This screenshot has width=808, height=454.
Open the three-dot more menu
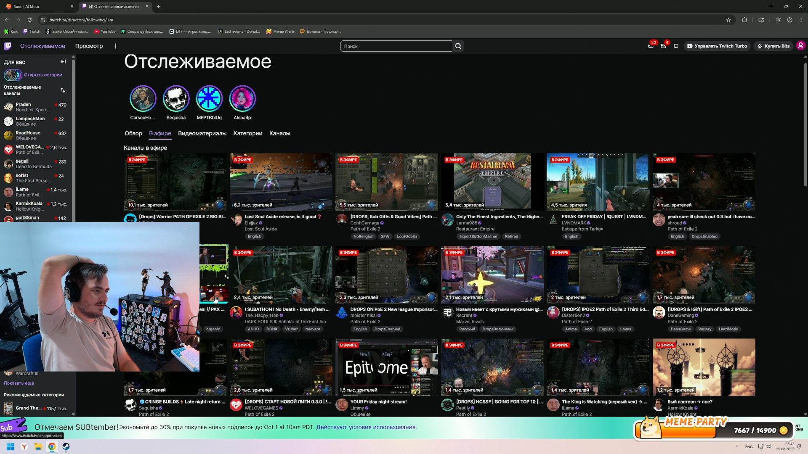point(115,46)
